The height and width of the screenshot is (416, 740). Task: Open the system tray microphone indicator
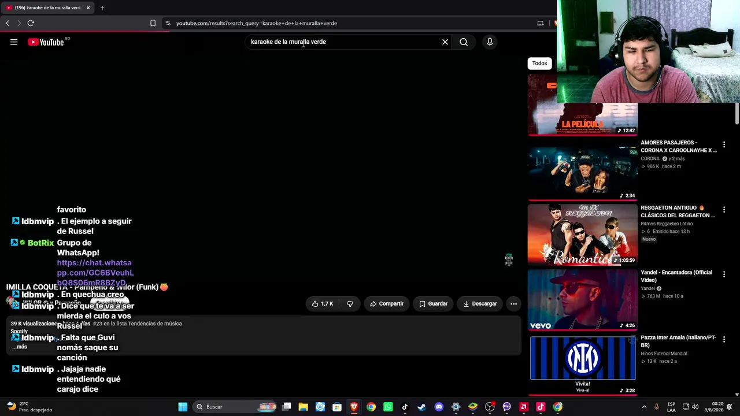656,407
